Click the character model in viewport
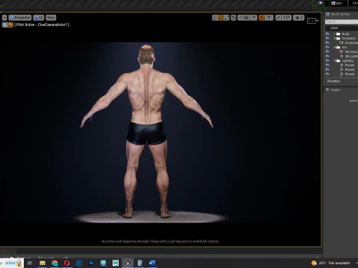The width and height of the screenshot is (358, 268). 147,132
